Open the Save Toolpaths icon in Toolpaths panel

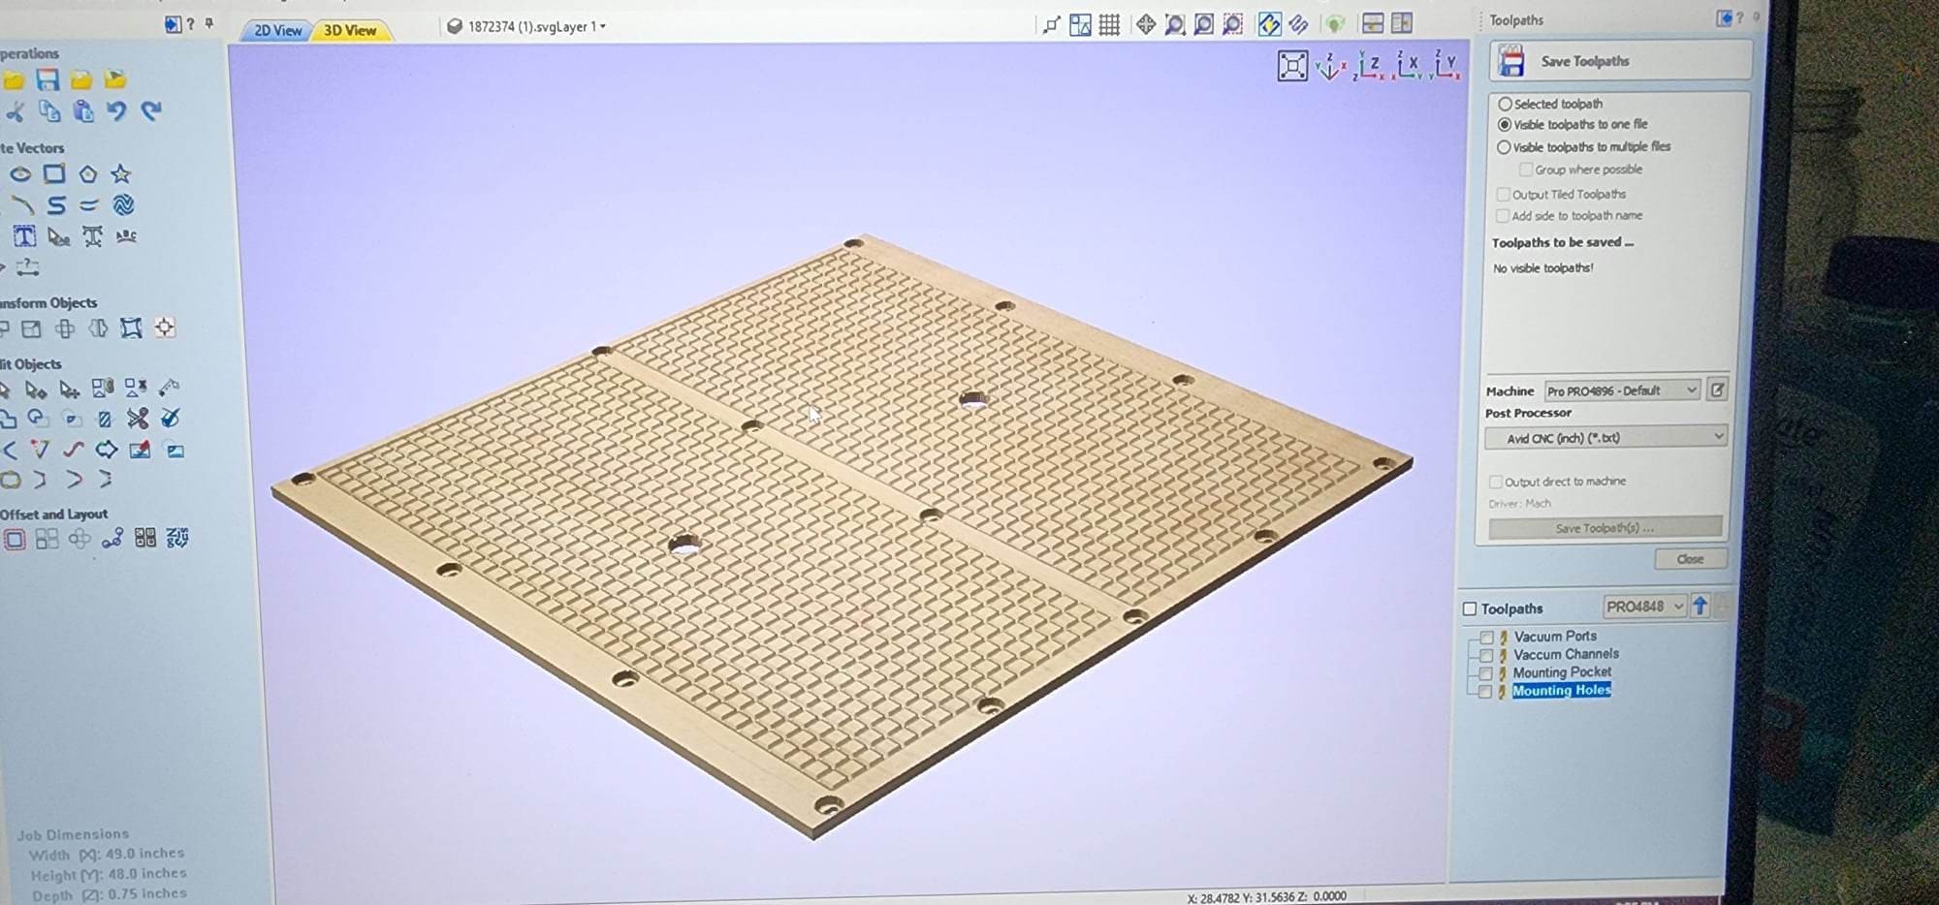[x=1510, y=60]
